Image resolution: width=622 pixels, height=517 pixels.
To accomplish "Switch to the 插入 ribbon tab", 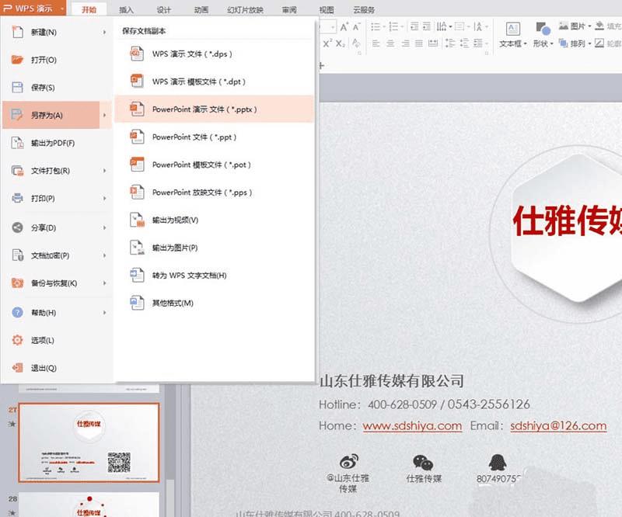I will pyautogui.click(x=126, y=10).
